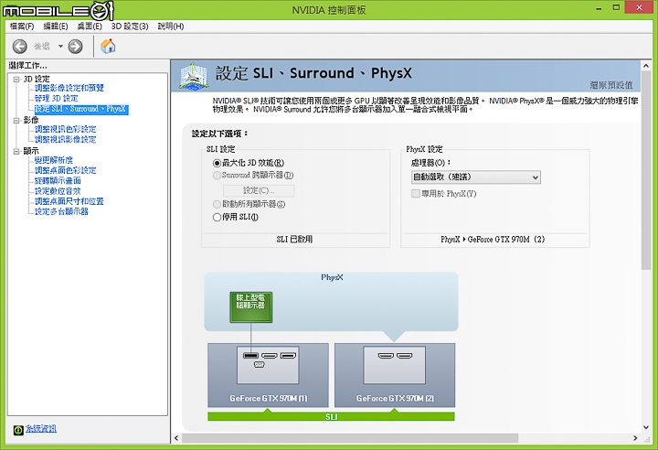Click the GeForce GTX 970M (1) card

coord(268,375)
